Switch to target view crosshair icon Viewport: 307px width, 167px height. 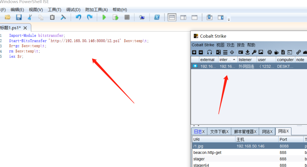(232, 52)
